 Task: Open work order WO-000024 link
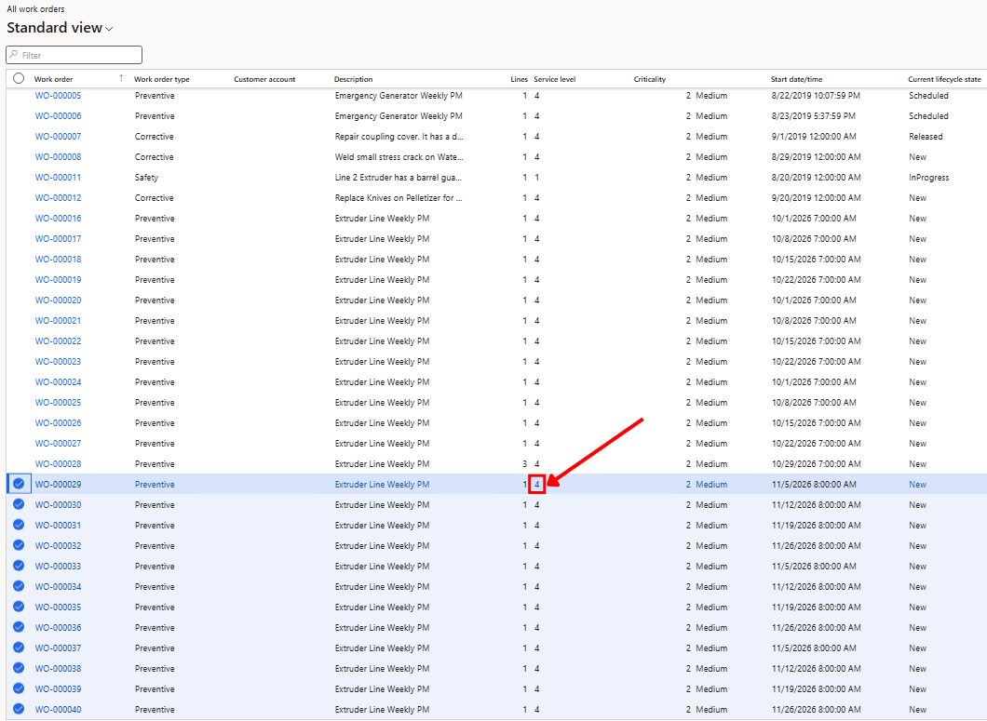click(58, 381)
